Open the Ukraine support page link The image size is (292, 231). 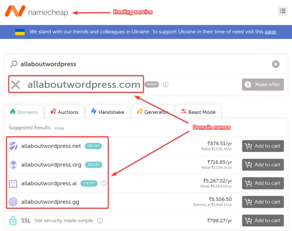point(271,32)
